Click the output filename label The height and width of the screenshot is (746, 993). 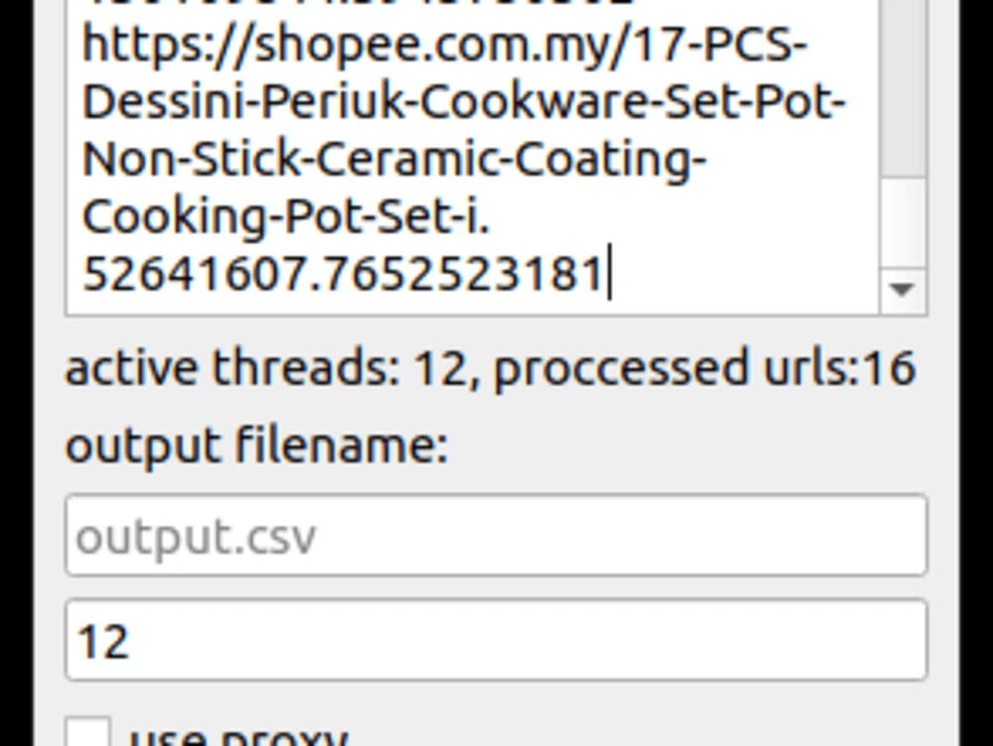(x=256, y=444)
